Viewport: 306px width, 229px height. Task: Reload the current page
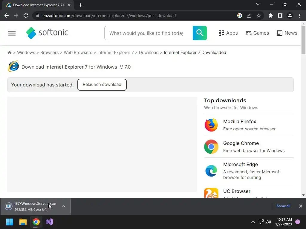tap(26, 16)
